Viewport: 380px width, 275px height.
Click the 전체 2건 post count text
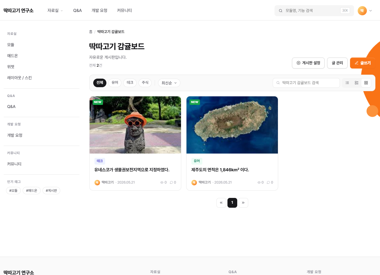pyautogui.click(x=96, y=65)
